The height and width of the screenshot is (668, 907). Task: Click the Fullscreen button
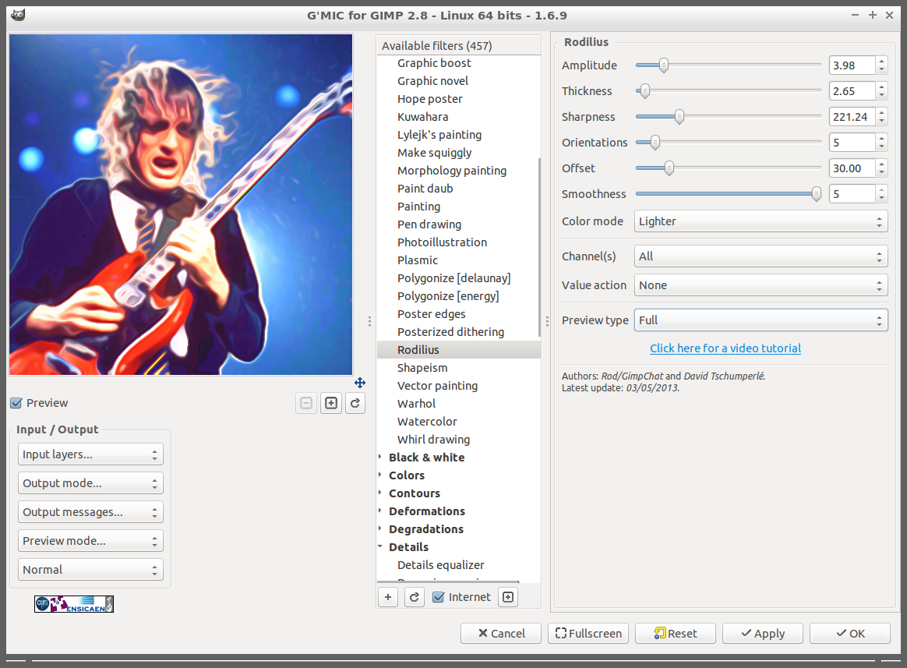[x=588, y=633]
